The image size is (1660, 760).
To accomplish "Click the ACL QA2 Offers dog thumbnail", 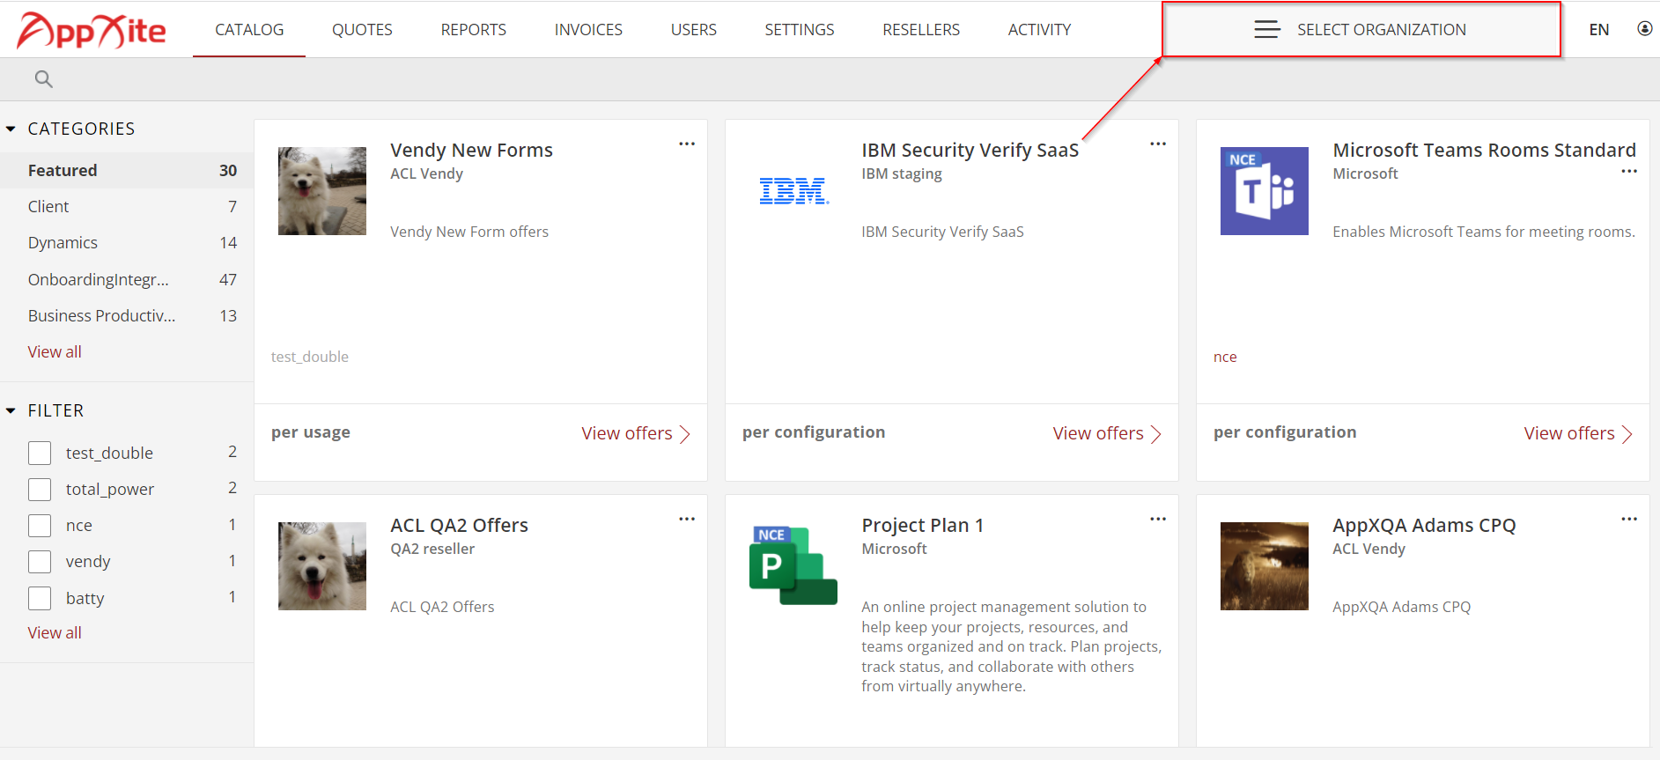I will point(322,566).
